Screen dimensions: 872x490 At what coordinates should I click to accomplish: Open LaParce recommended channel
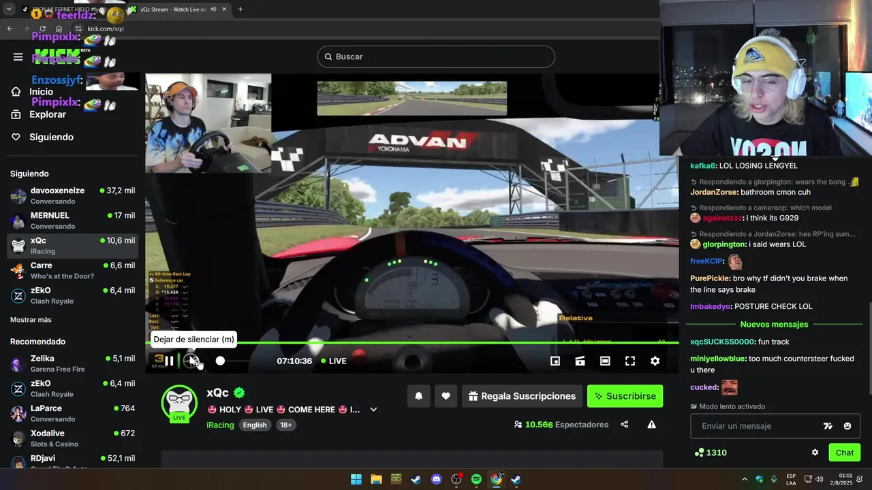[x=72, y=414]
